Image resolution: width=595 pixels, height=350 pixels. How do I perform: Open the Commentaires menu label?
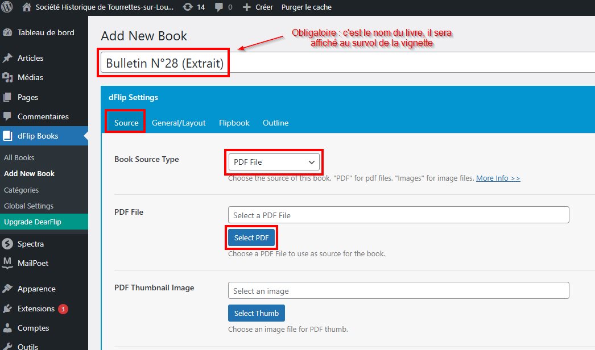click(x=43, y=116)
